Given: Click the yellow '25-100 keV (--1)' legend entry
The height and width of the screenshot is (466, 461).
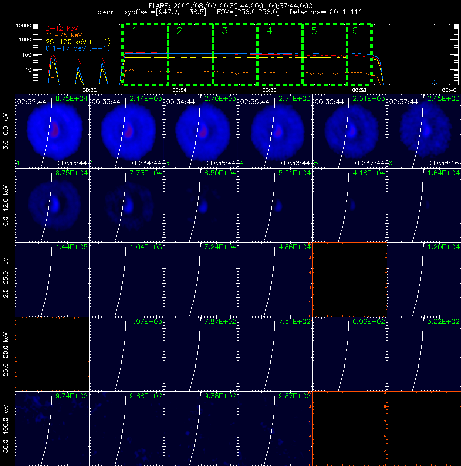Looking at the screenshot, I should 78,42.
